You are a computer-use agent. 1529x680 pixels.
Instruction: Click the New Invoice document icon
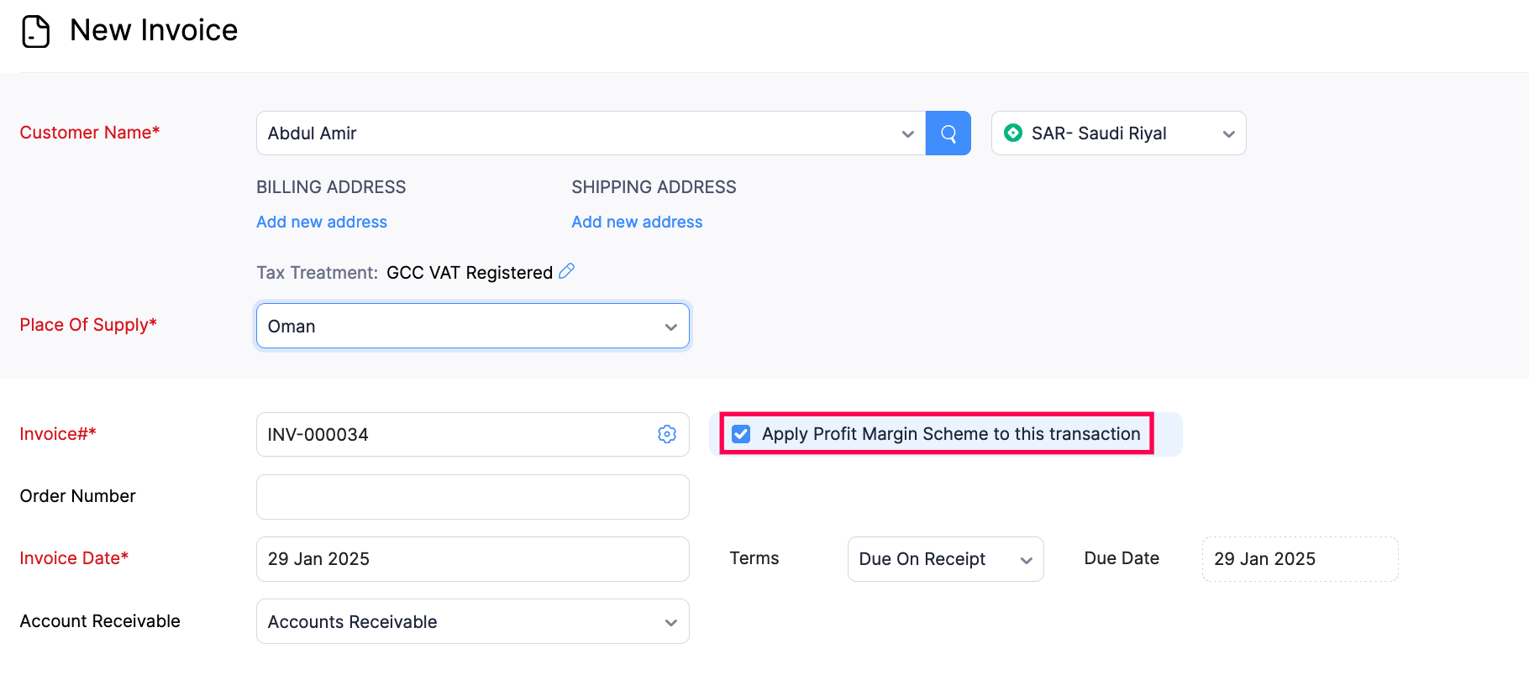tap(36, 31)
